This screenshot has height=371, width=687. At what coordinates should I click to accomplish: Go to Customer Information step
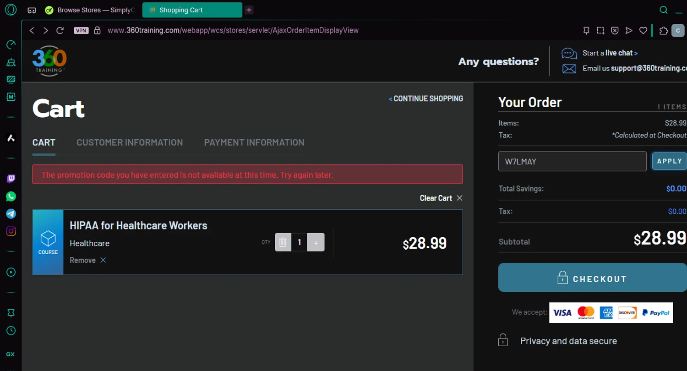130,142
